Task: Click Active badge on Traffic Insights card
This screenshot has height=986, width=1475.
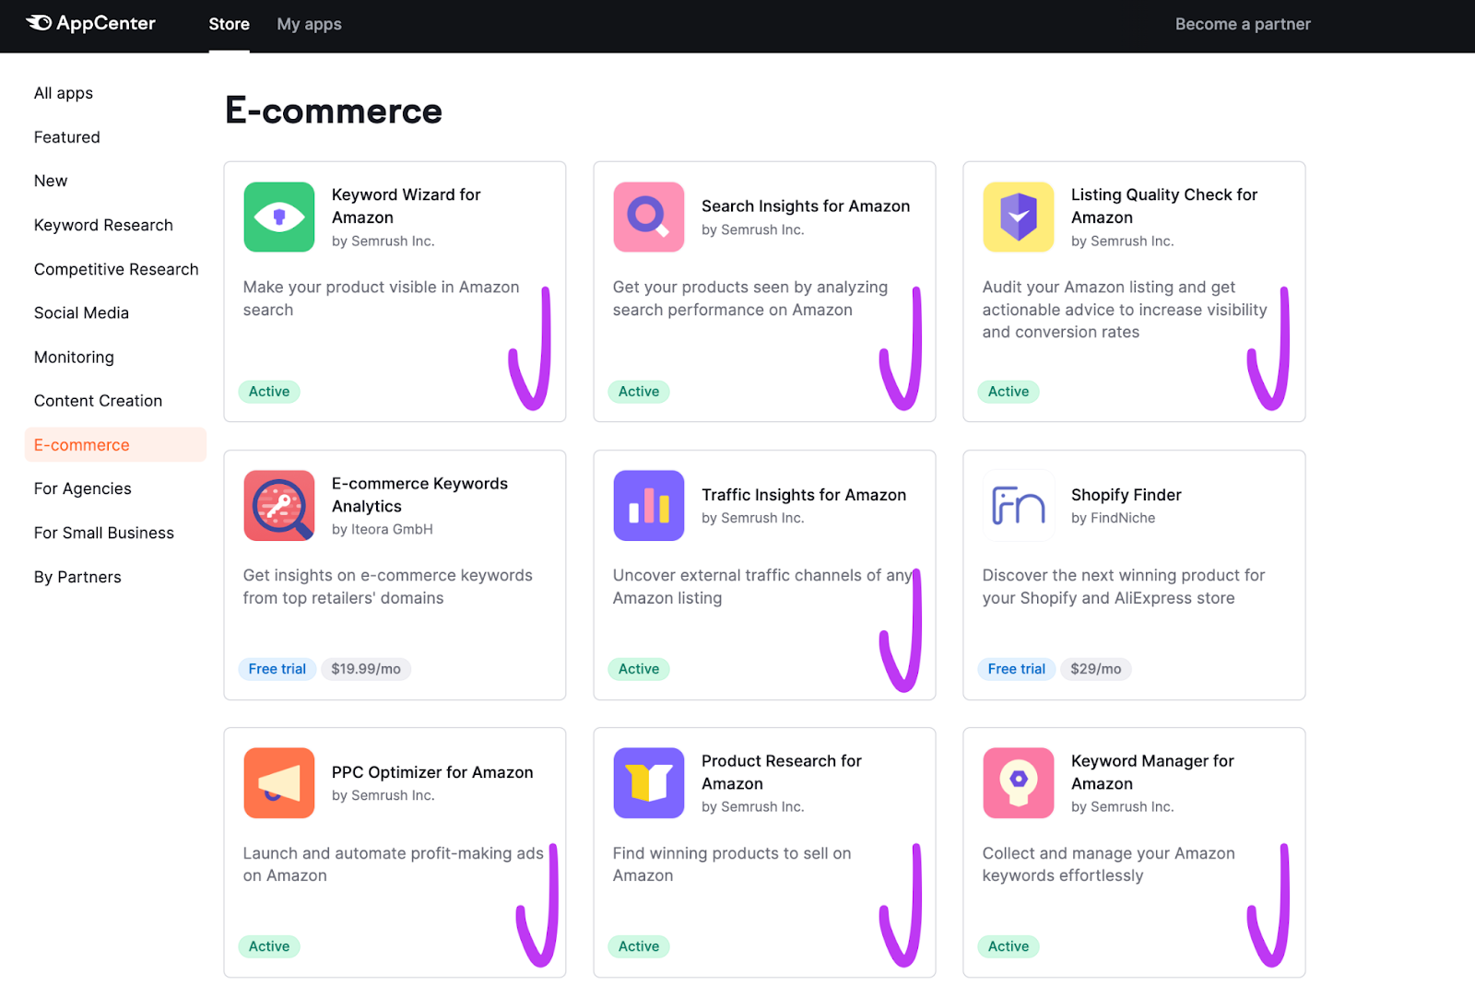Action: (639, 669)
